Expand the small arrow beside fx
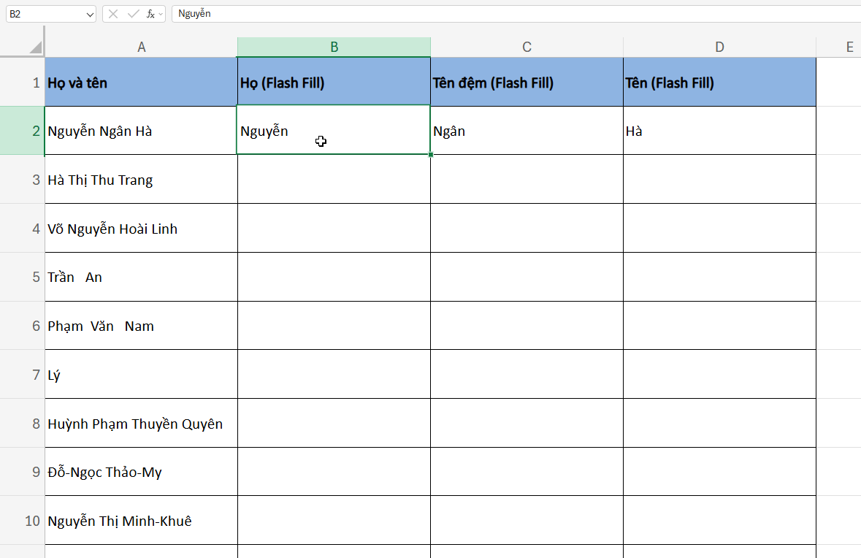Screen dimensions: 861x558 (161, 14)
